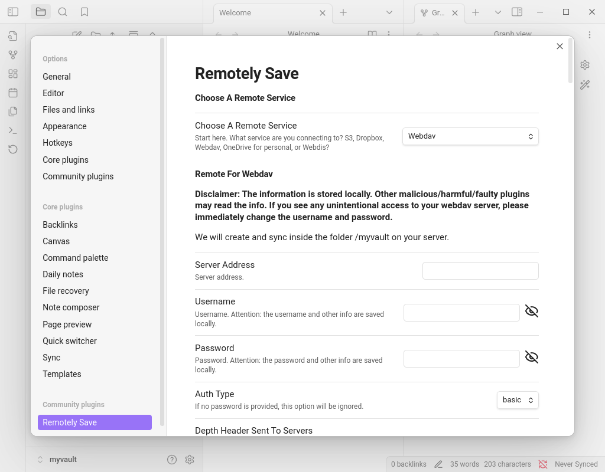Open the graph view ribbon icon
Viewport: 605px width, 472px height.
point(13,55)
